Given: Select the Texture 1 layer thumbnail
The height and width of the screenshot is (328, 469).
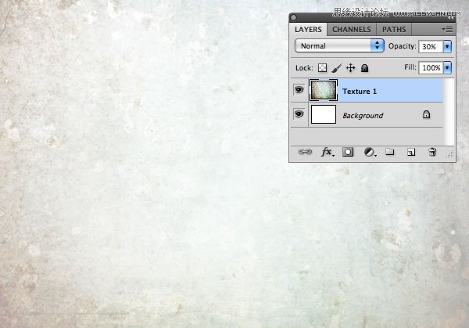Looking at the screenshot, I should tap(324, 91).
